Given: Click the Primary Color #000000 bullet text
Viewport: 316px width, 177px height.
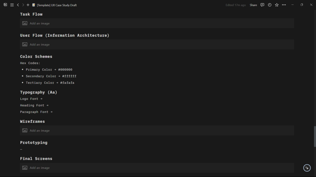Looking at the screenshot, I should 49,70.
